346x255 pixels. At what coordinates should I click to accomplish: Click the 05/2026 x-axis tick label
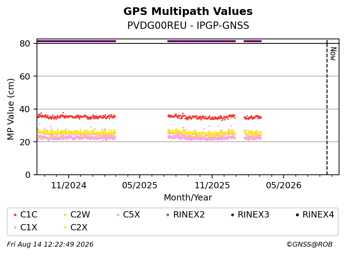[x=284, y=186]
